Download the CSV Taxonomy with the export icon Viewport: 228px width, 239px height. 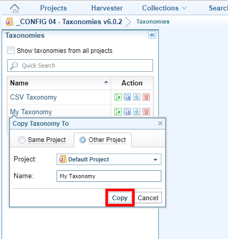click(x=137, y=97)
